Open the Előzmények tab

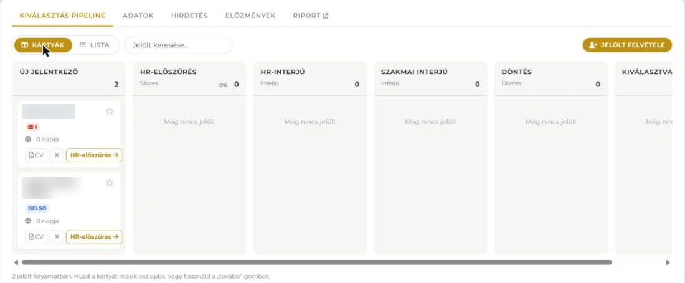pyautogui.click(x=250, y=16)
